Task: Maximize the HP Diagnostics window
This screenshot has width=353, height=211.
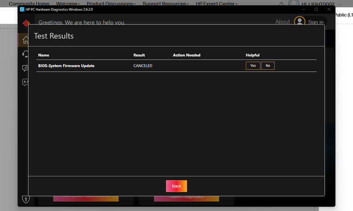Action: click(x=316, y=9)
